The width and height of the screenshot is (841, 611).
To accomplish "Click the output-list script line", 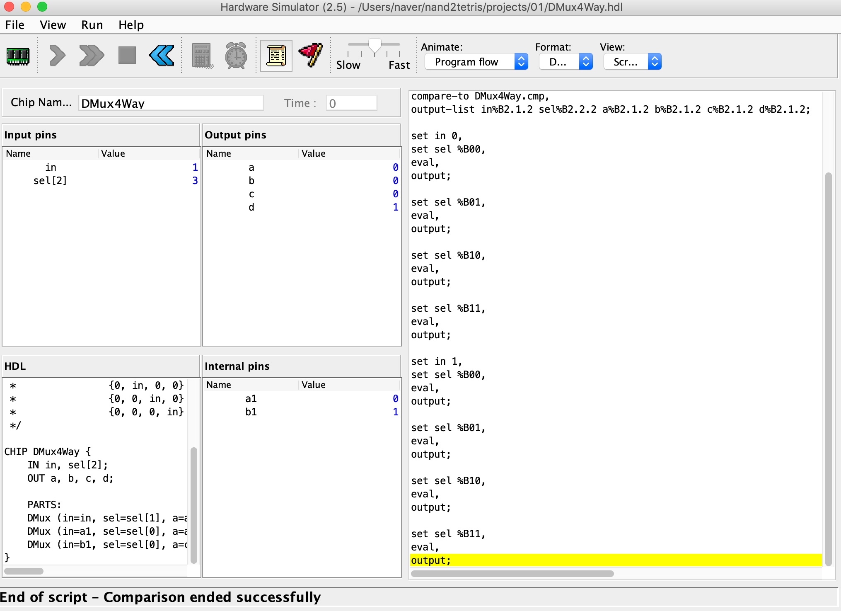I will [x=610, y=109].
